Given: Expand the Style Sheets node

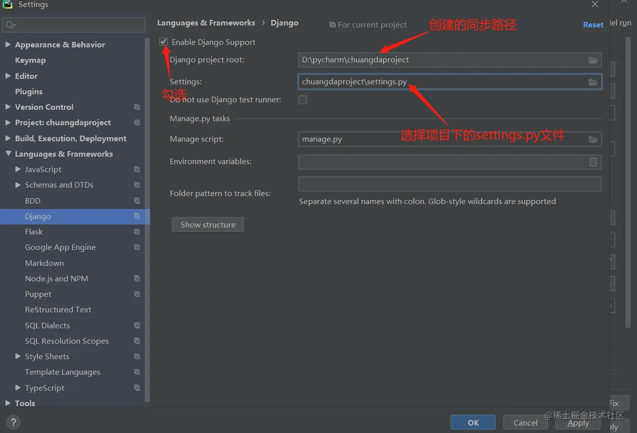Looking at the screenshot, I should tap(18, 357).
